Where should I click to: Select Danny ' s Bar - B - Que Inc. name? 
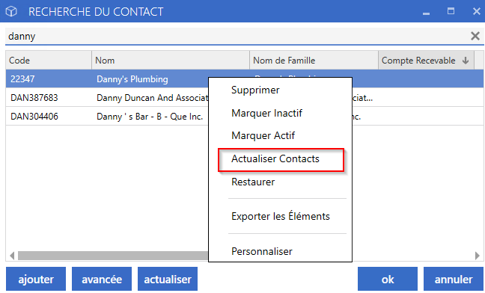point(150,117)
